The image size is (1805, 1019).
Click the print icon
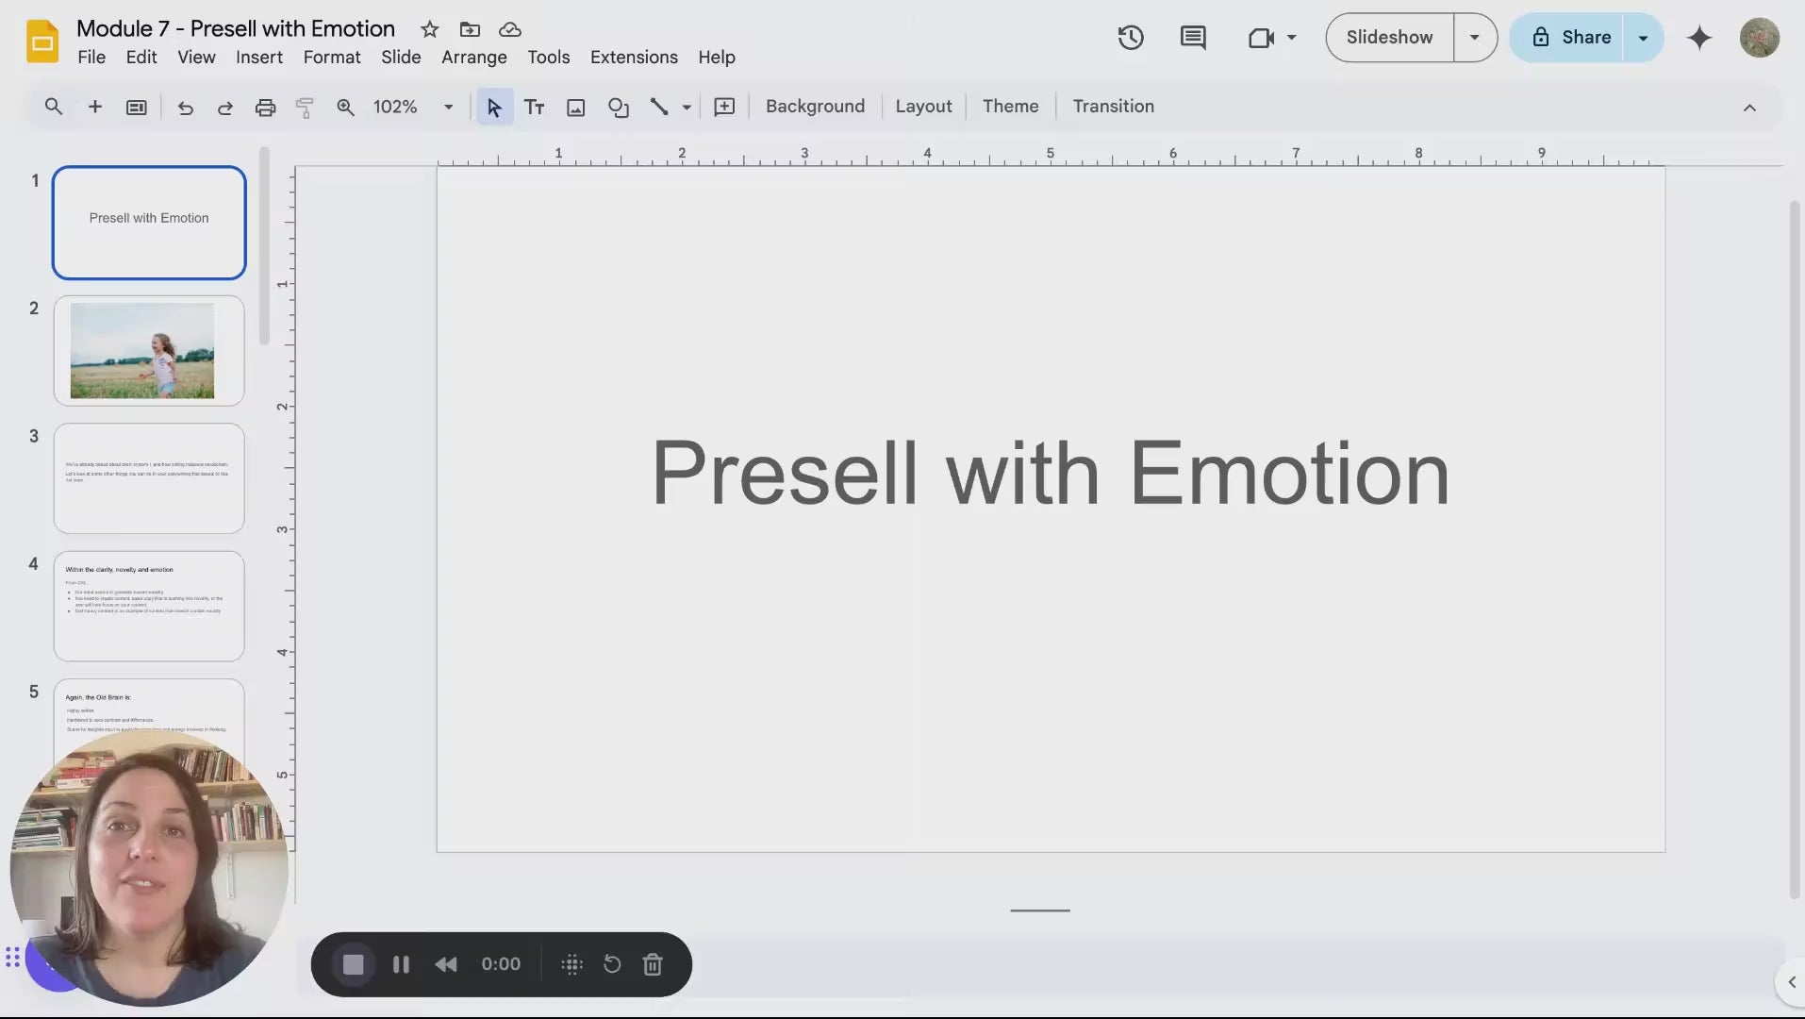click(265, 108)
